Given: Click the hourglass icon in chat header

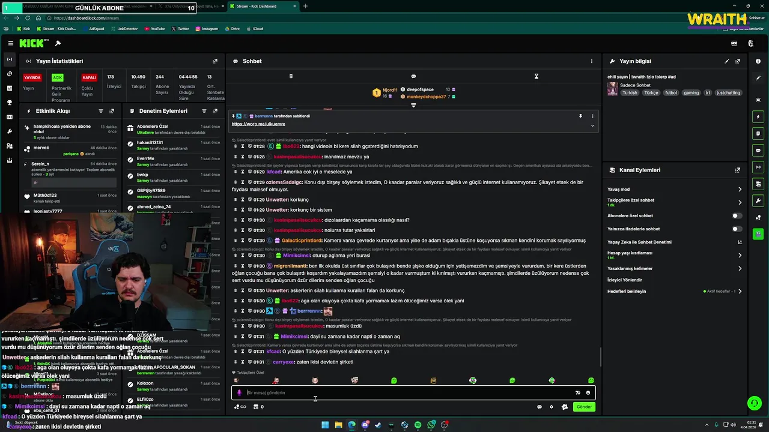Looking at the screenshot, I should 536,76.
